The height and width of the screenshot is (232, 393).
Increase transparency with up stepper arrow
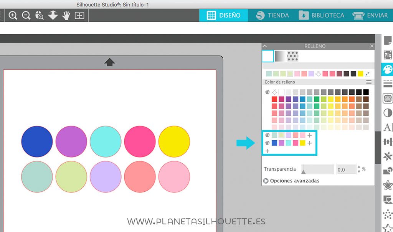pos(359,167)
